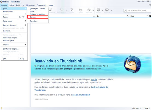
Task: Open the column picker icon after Data
Action: (150, 16)
